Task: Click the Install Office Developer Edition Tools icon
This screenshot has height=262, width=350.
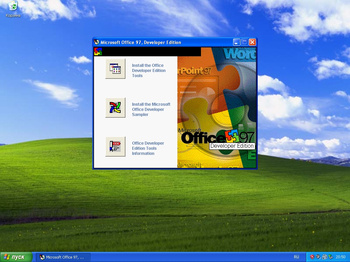Action: tap(115, 69)
